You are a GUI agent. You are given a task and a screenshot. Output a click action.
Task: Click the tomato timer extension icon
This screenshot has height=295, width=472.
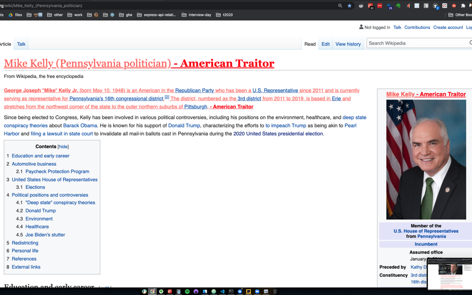pos(361,6)
